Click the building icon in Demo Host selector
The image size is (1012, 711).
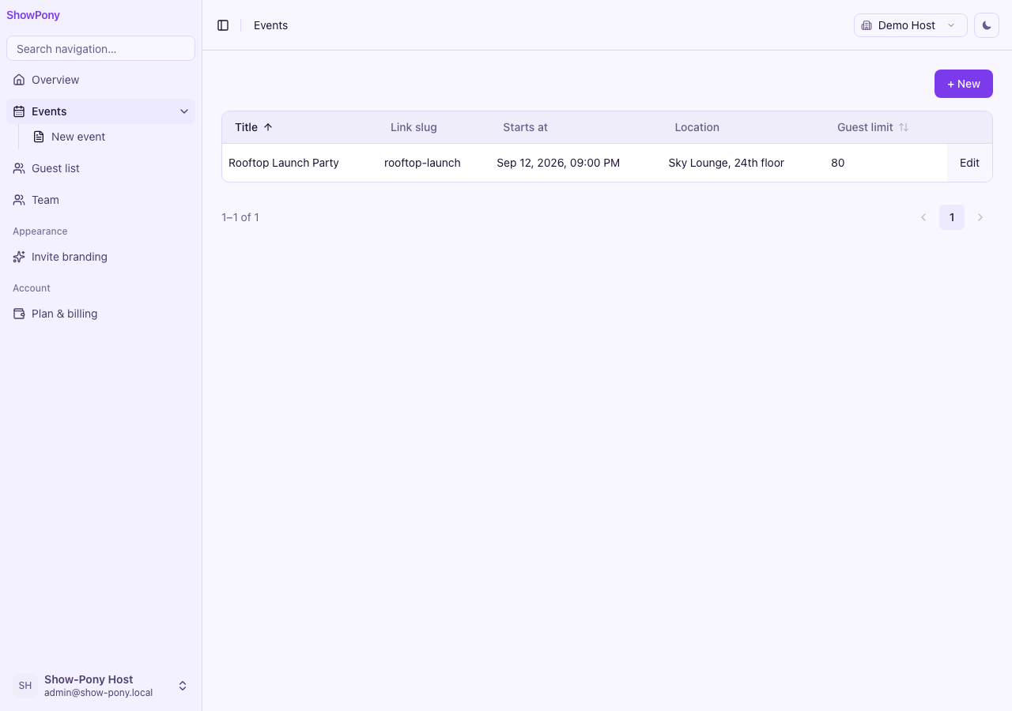[867, 25]
